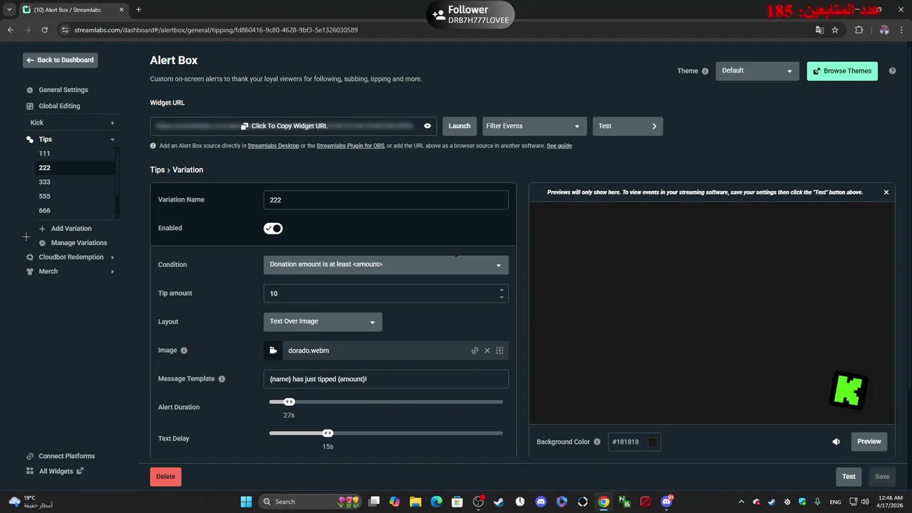The width and height of the screenshot is (912, 513).
Task: Open the Test dropdown near widget URL
Action: [628, 126]
